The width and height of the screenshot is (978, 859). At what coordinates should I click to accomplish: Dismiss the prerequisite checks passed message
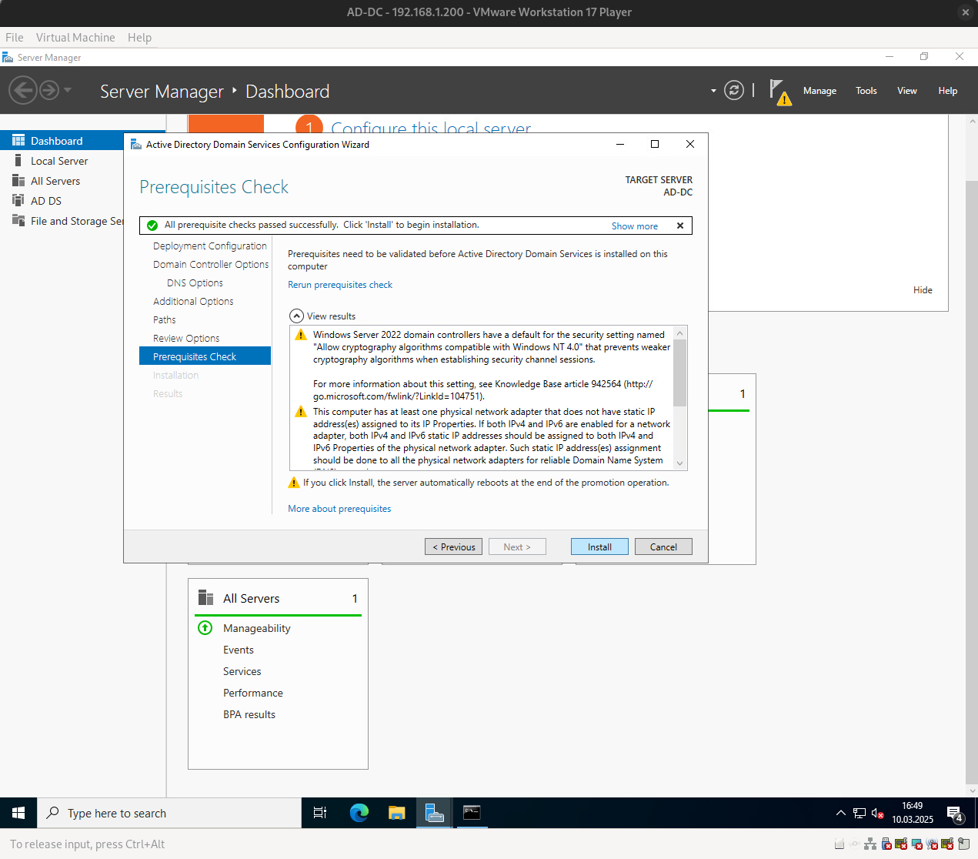[680, 226]
